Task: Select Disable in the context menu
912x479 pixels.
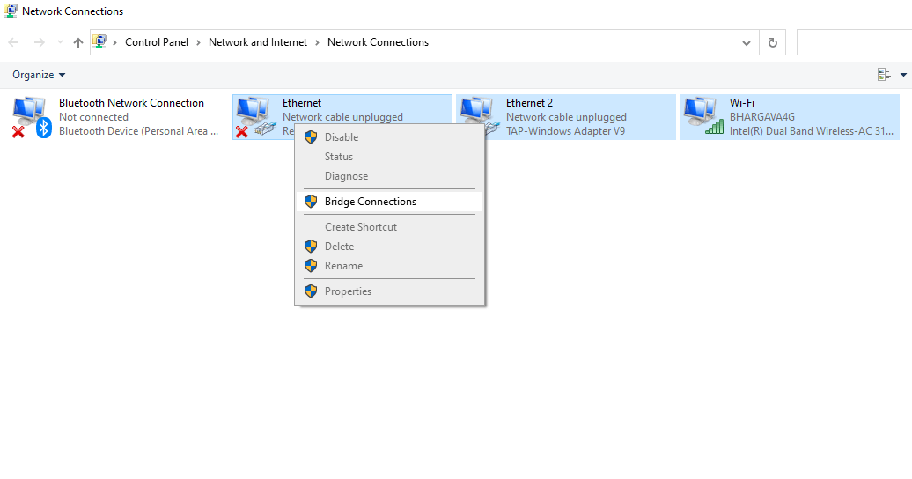Action: (341, 137)
